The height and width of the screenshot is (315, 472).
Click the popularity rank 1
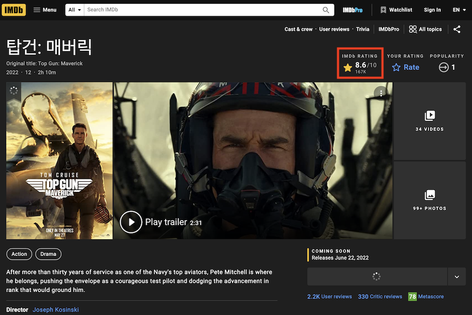447,67
